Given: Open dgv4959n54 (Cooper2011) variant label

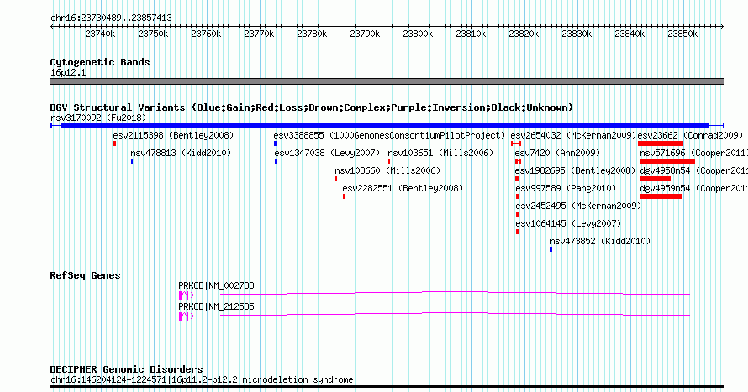Looking at the screenshot, I should [x=693, y=188].
